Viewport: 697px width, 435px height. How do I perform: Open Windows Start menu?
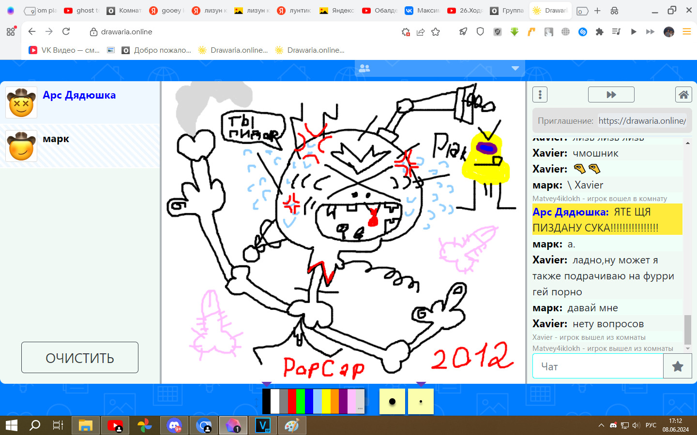coord(11,425)
